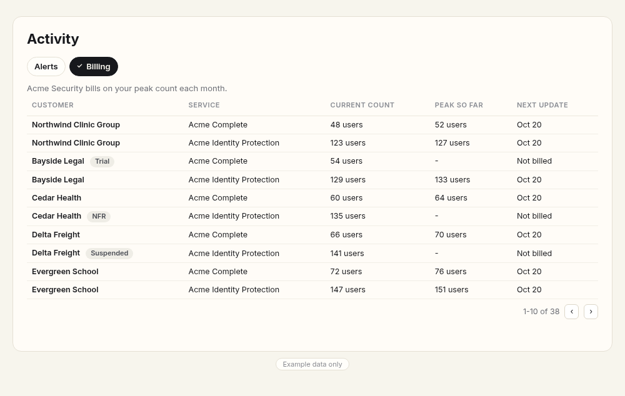Select Evergreen School in the 72 users row
The image size is (625, 396).
click(x=65, y=272)
